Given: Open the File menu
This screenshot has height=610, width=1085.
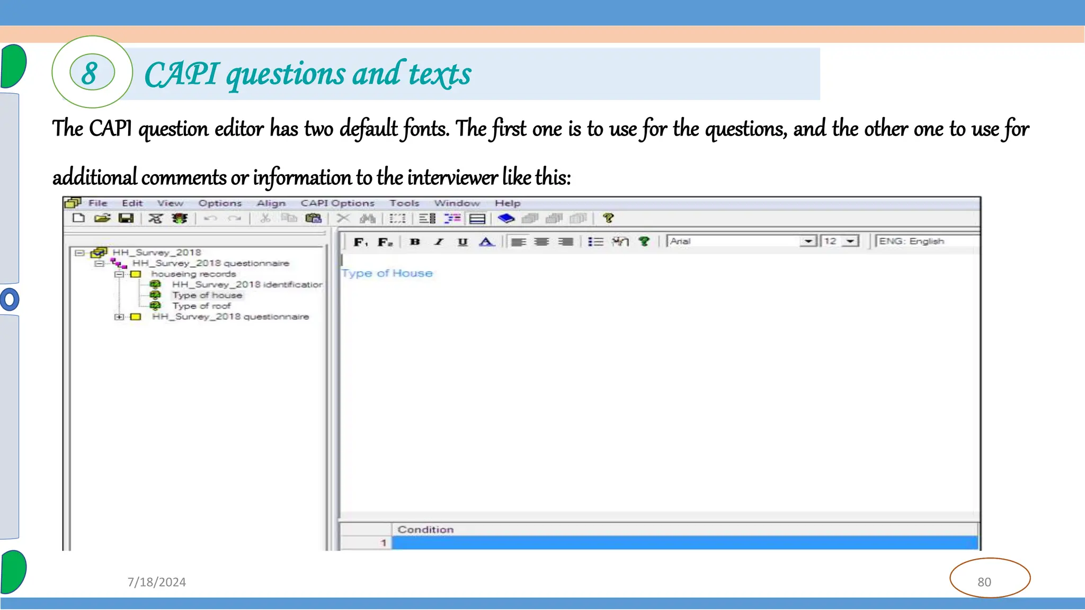Looking at the screenshot, I should click(98, 203).
